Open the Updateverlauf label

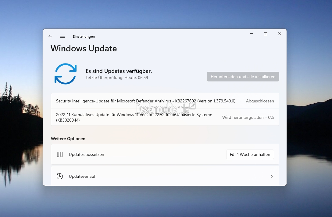[x=82, y=176]
